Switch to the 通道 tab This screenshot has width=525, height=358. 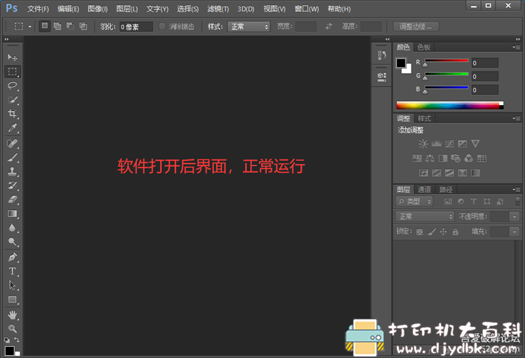pos(425,189)
